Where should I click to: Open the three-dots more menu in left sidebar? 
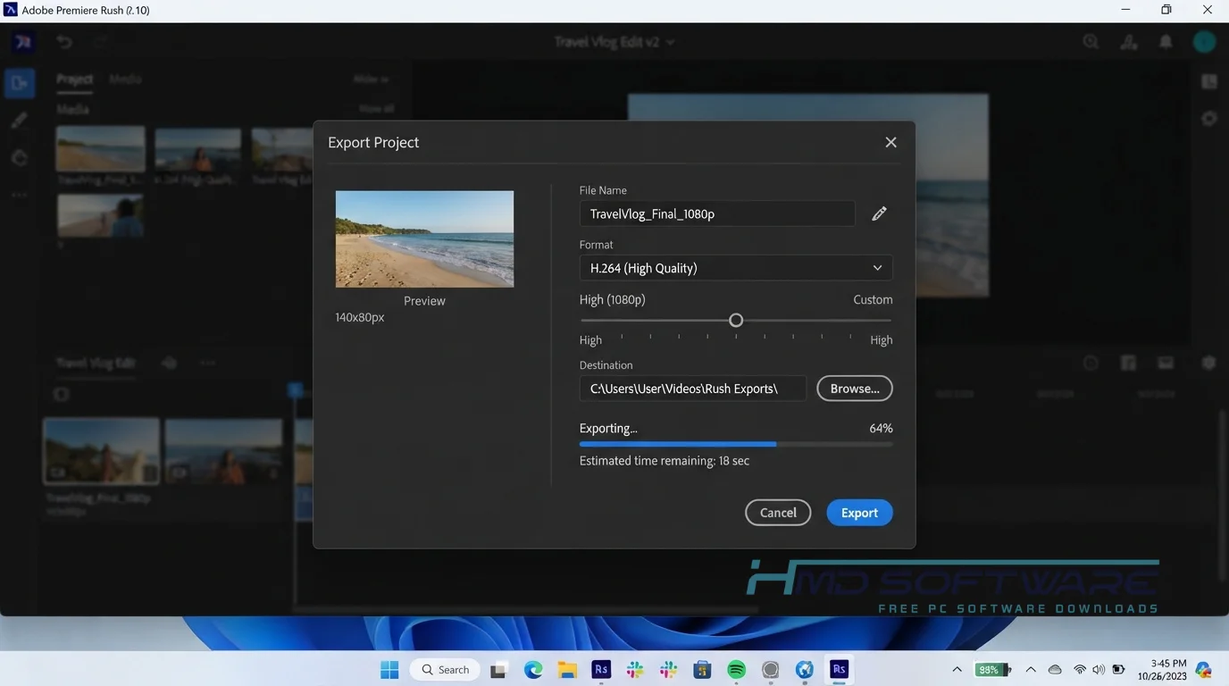click(20, 194)
